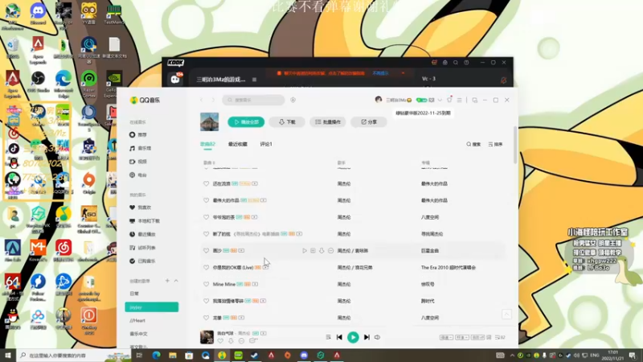Open the QQ Music main menu hamburger

pyautogui.click(x=459, y=100)
